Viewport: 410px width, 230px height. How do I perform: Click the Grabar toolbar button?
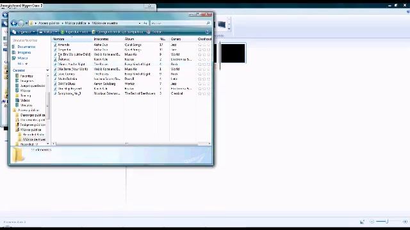(154, 32)
